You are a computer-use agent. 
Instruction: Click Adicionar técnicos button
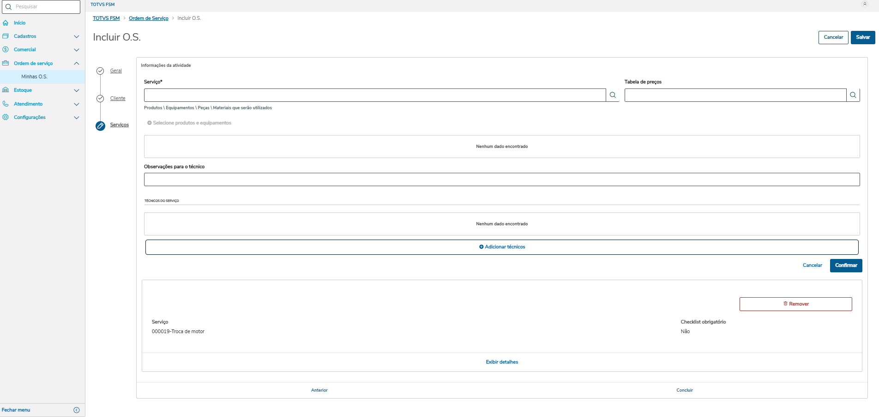502,247
